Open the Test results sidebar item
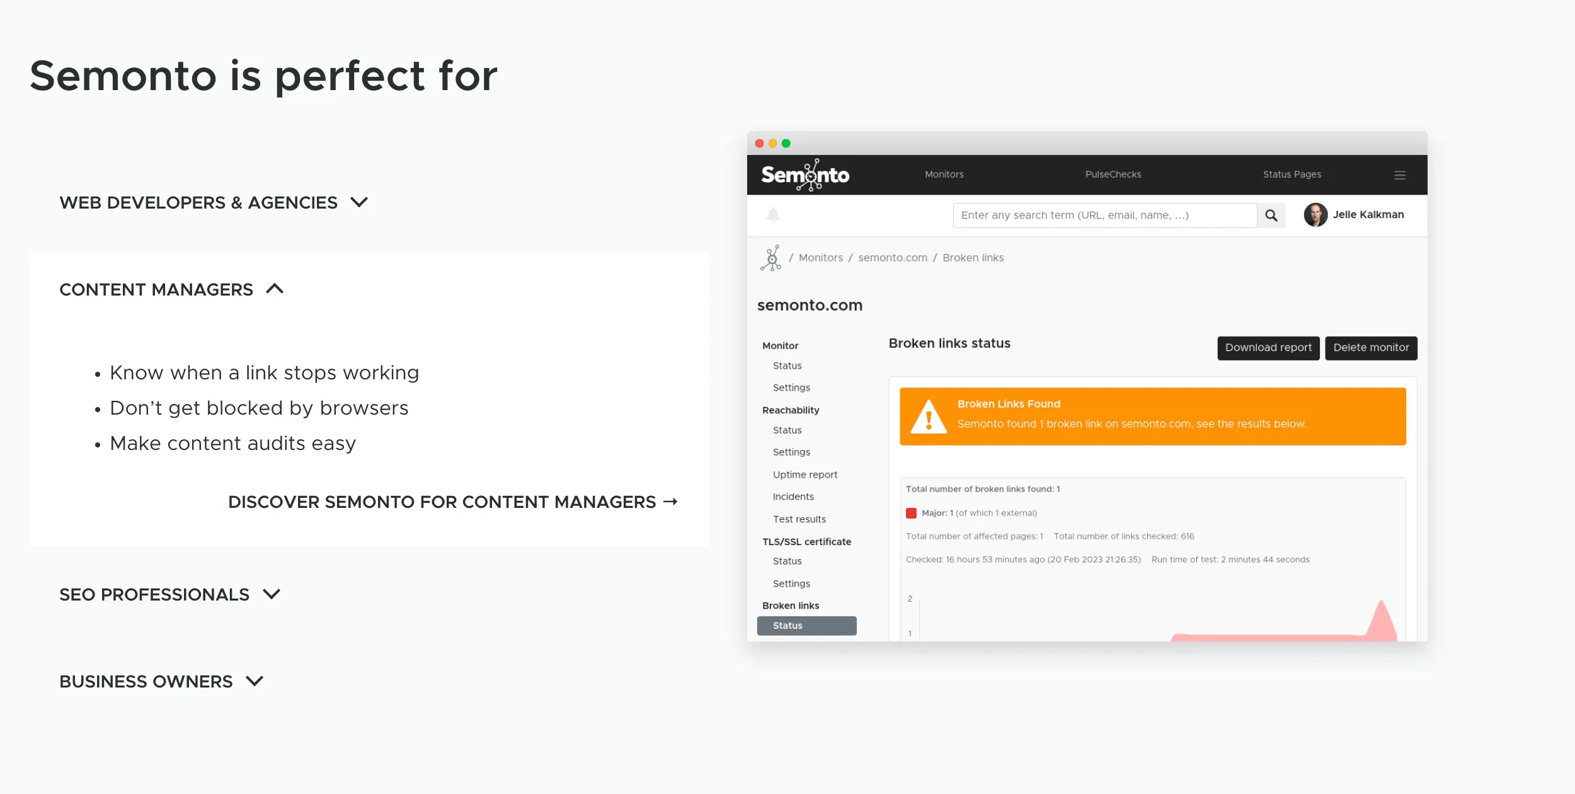1575x794 pixels. coord(799,520)
